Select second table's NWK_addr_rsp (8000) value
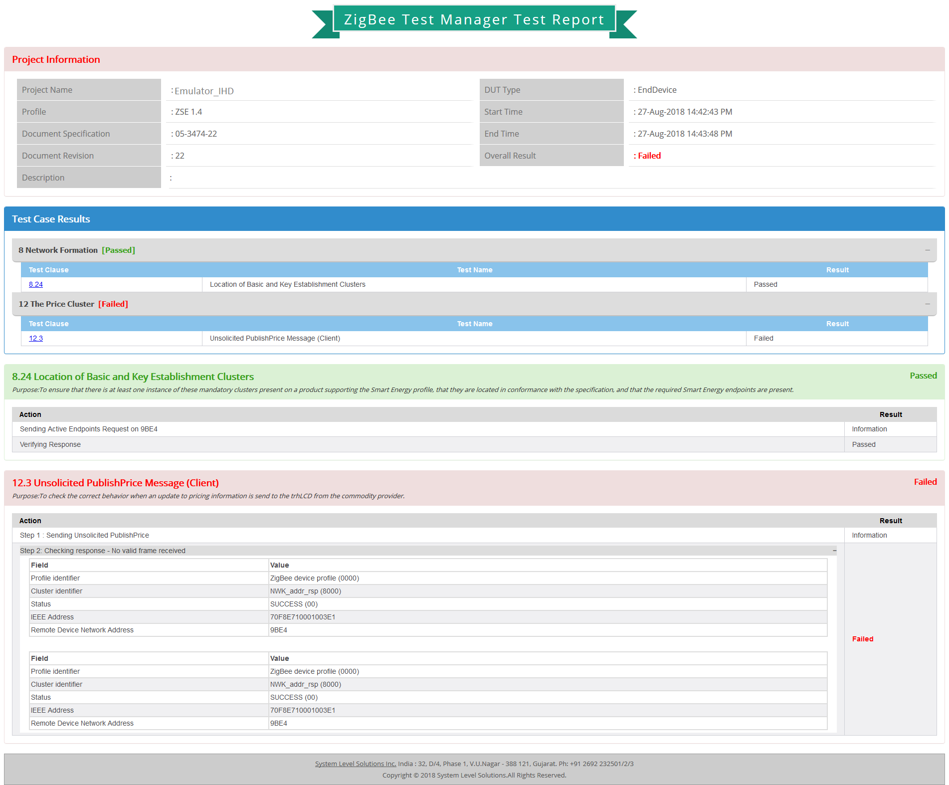The width and height of the screenshot is (949, 785). [306, 684]
